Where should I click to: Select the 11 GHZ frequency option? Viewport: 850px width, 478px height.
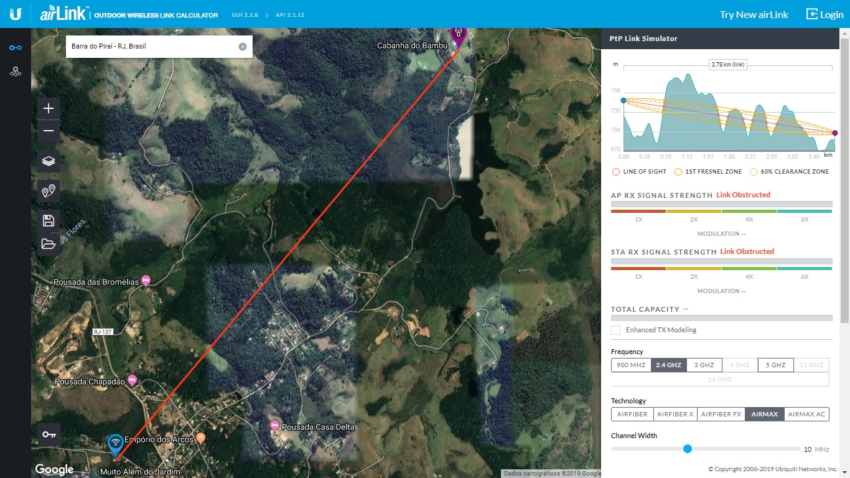point(811,365)
